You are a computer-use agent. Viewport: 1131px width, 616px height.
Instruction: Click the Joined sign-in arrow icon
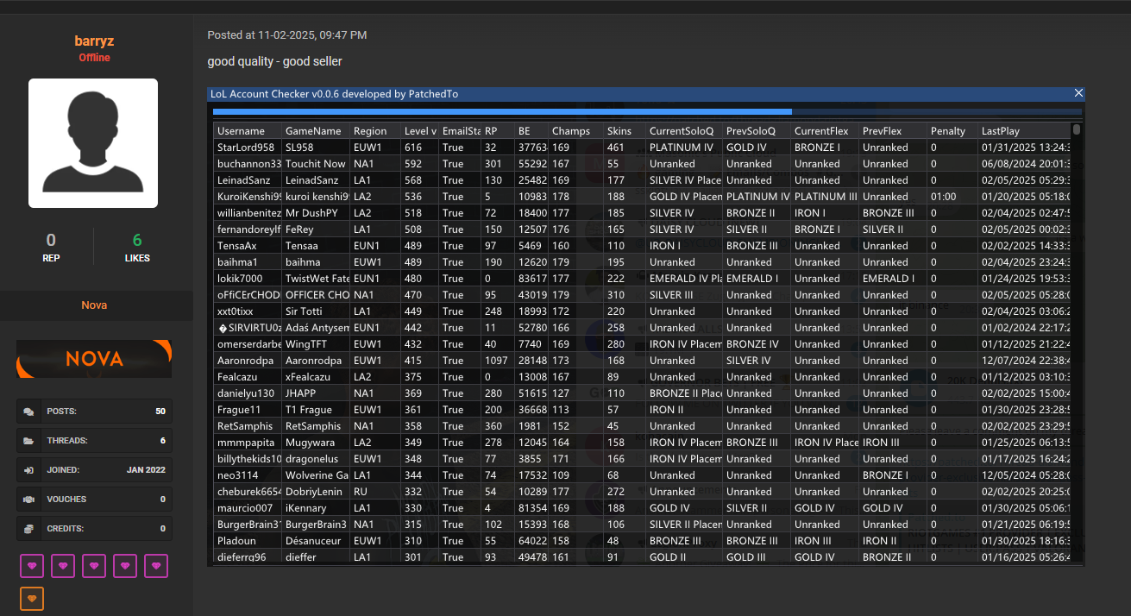pyautogui.click(x=29, y=470)
